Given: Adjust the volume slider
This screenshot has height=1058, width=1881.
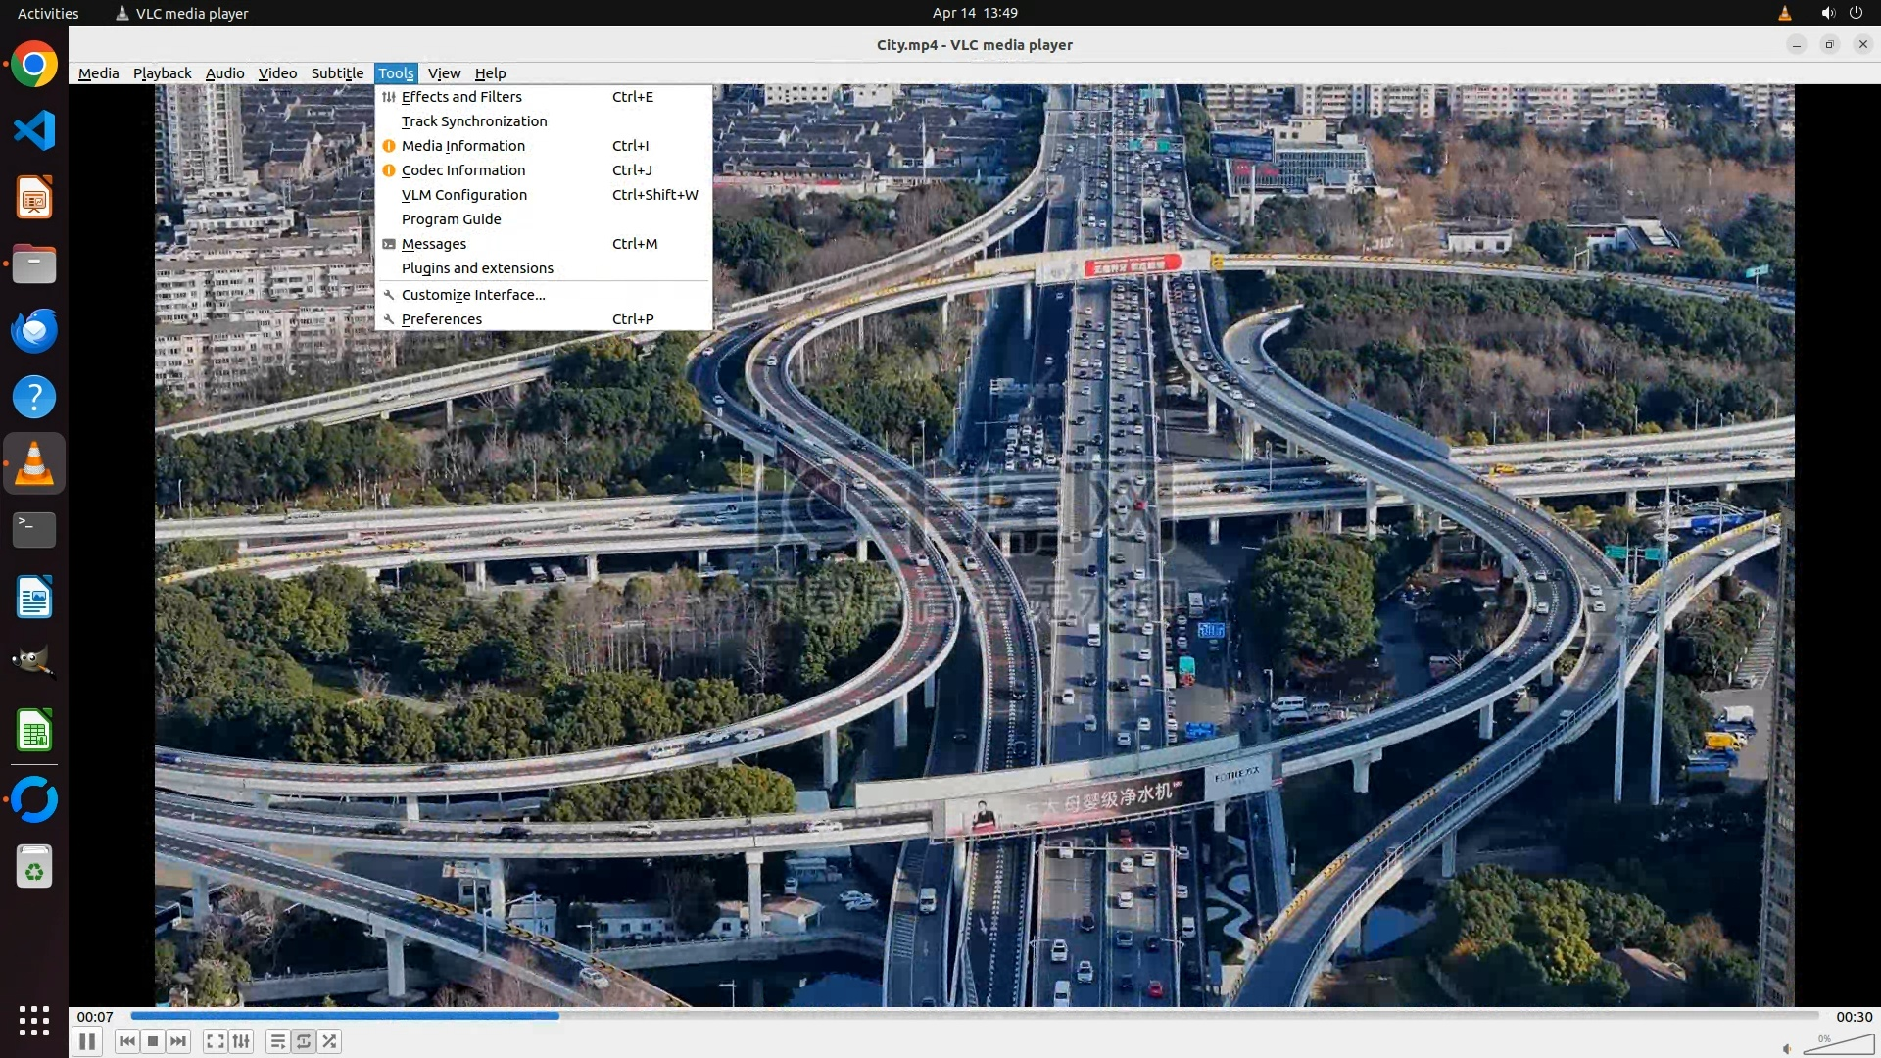Looking at the screenshot, I should coord(1838,1045).
